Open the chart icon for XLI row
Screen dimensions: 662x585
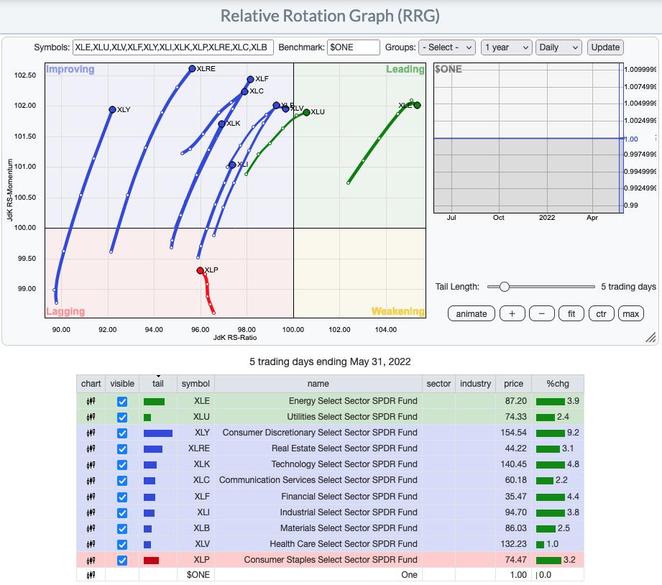pyautogui.click(x=91, y=512)
